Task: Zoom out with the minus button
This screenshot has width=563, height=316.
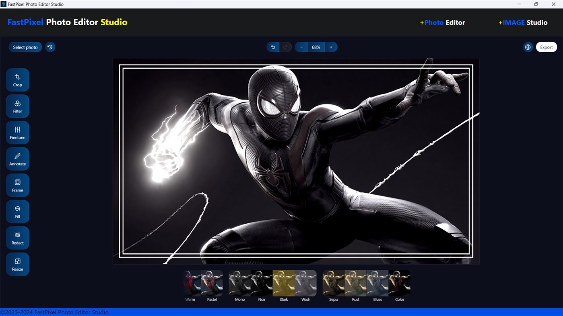Action: pos(301,47)
